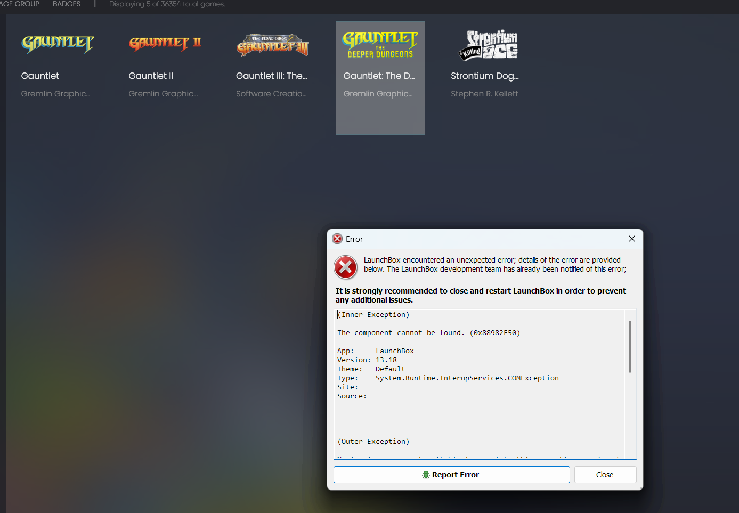Screen dimensions: 739x513
Task: Click "Stephen R. Kellett" developer text
Action: pyautogui.click(x=484, y=94)
